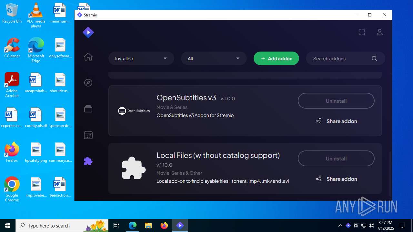Click the OpenSubtitles addon logo

point(134,111)
